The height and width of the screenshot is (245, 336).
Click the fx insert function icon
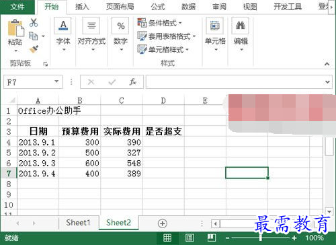[x=133, y=82]
